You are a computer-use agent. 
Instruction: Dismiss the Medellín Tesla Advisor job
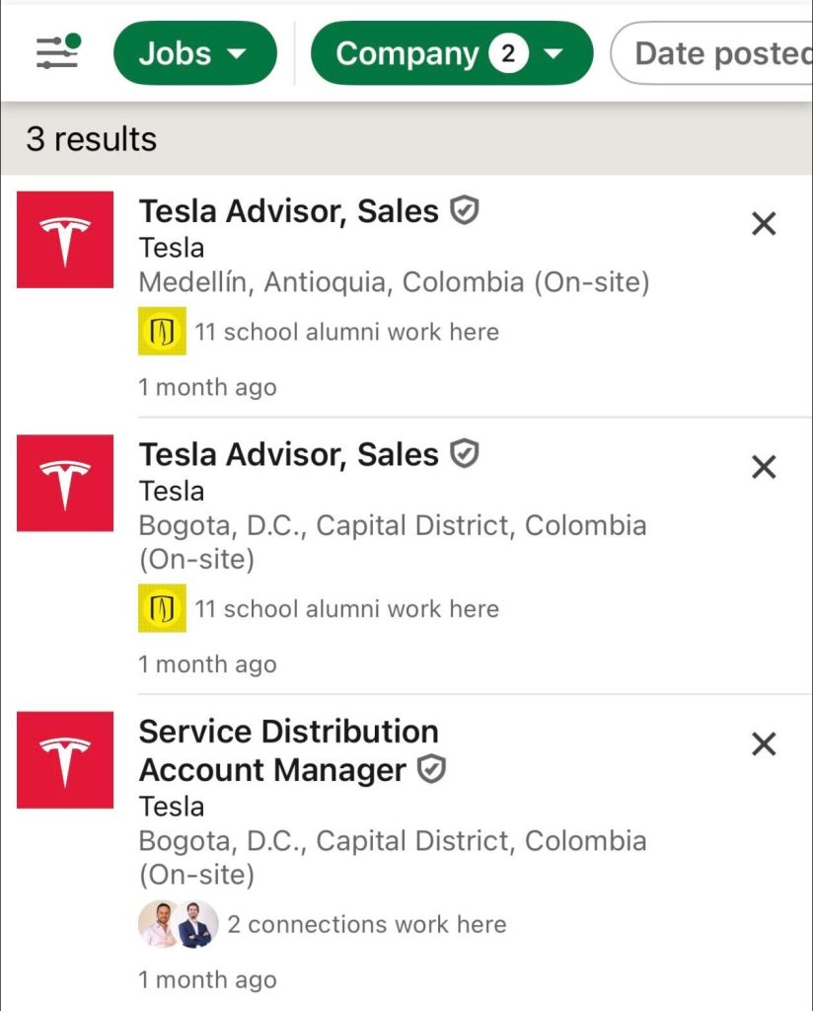pos(764,224)
